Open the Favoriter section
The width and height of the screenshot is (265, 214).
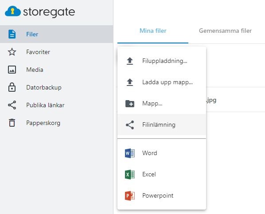click(56, 52)
